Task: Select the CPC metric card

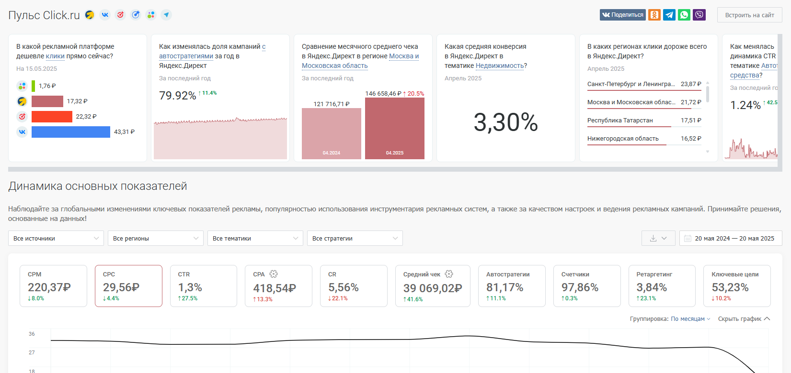Action: click(128, 286)
